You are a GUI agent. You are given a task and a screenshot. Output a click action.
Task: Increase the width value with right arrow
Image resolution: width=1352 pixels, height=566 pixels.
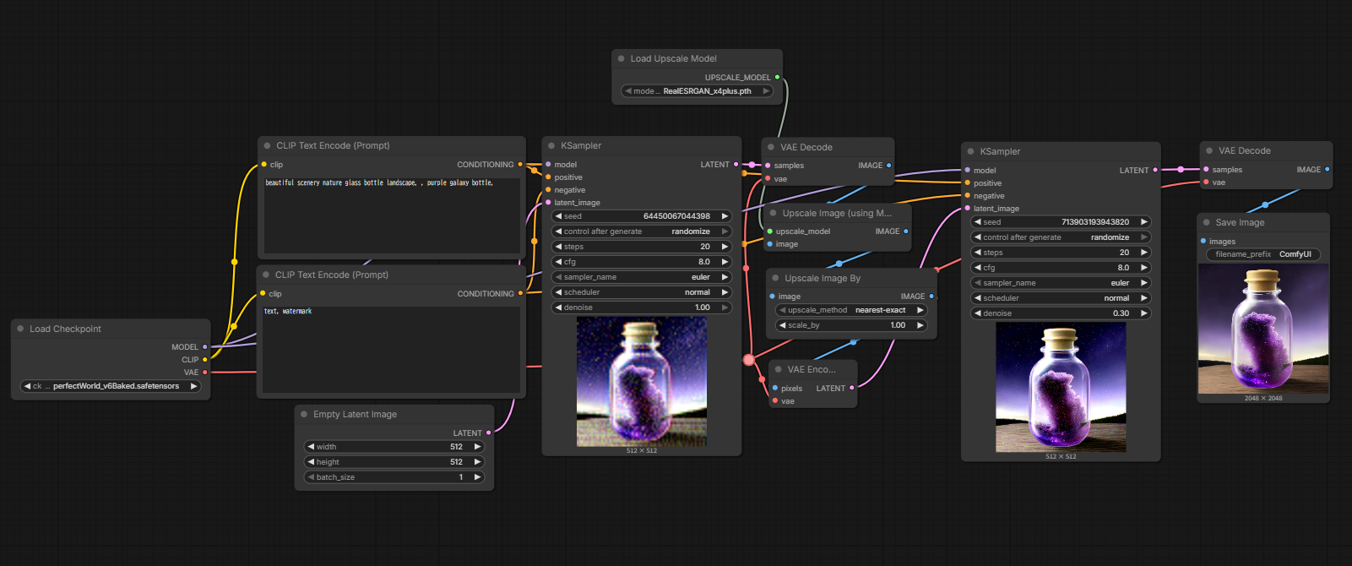click(477, 447)
